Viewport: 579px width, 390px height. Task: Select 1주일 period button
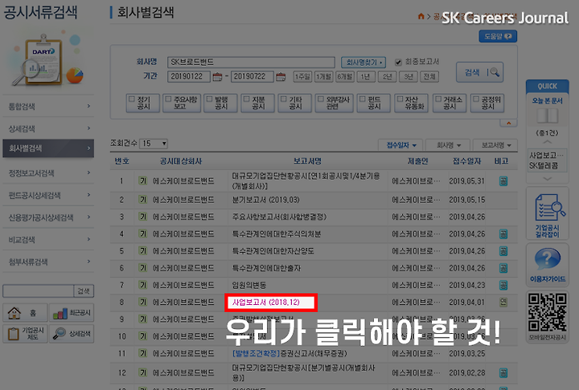coord(302,77)
